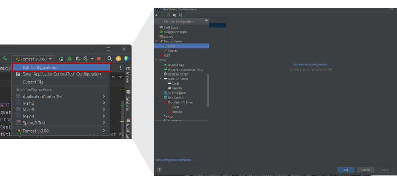Open the Database tool window
This screenshot has width=397, height=178.
click(x=128, y=100)
